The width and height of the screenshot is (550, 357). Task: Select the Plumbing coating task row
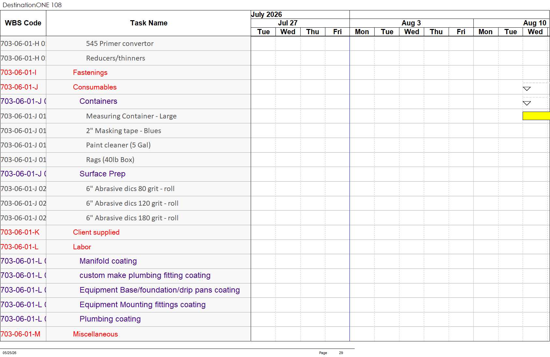(x=126, y=319)
